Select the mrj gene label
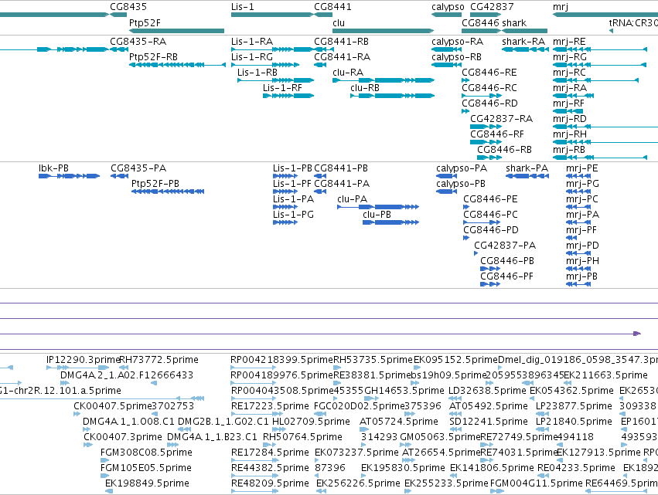The width and height of the screenshot is (658, 495). (561, 7)
